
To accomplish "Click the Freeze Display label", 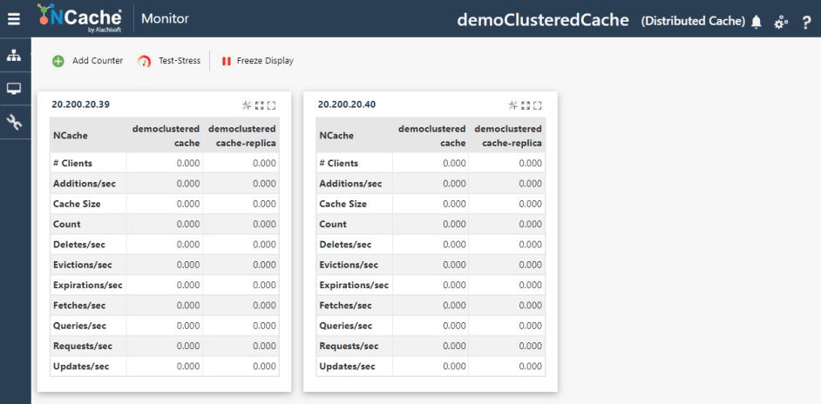I will (265, 61).
